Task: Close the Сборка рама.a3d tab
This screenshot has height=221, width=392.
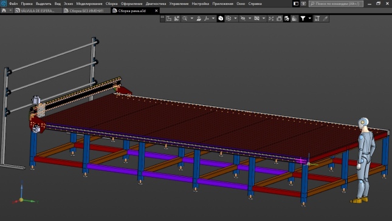Action: tap(157, 11)
